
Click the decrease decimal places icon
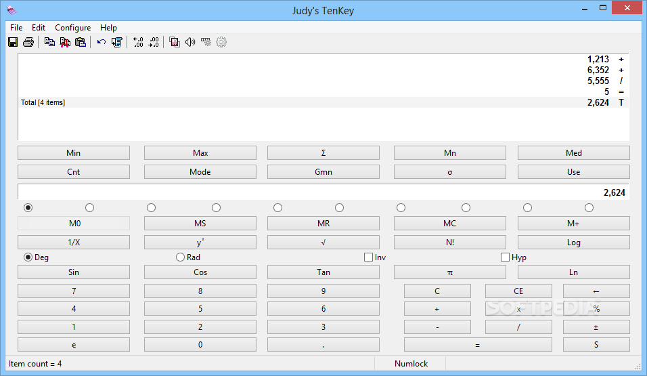pos(154,42)
